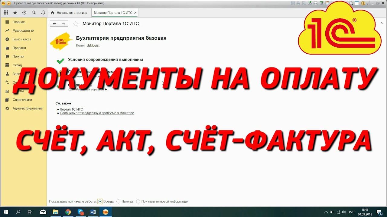This screenshot has width=387, height=217.
Task: Open Windows Start menu
Action: click(x=6, y=212)
